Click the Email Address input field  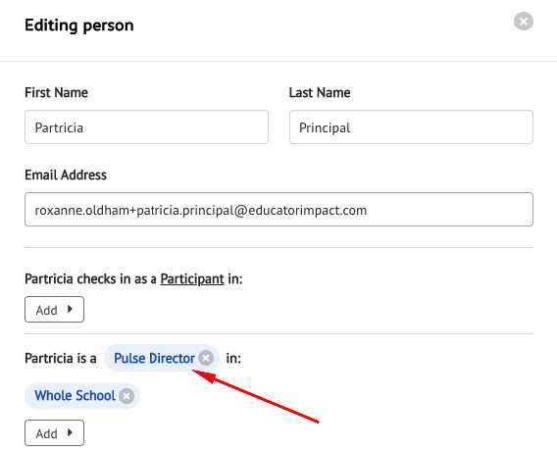coord(278,209)
